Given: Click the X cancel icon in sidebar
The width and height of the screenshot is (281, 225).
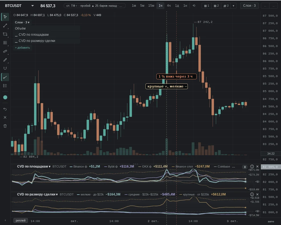Looking at the screenshot, I should click(5, 117).
